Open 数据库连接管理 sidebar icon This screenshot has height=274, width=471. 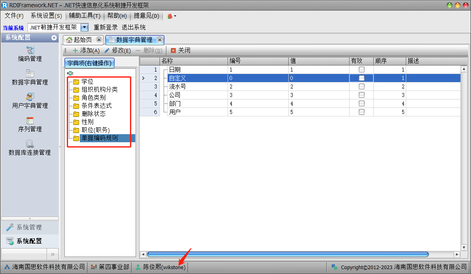[x=30, y=144]
